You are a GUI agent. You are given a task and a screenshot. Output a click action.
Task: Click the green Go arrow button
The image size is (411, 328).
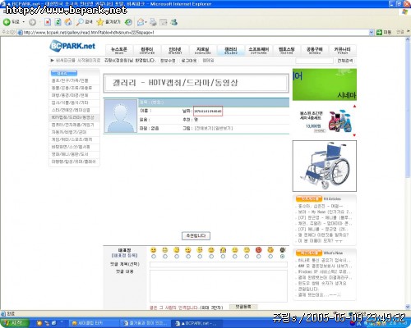pos(379,32)
